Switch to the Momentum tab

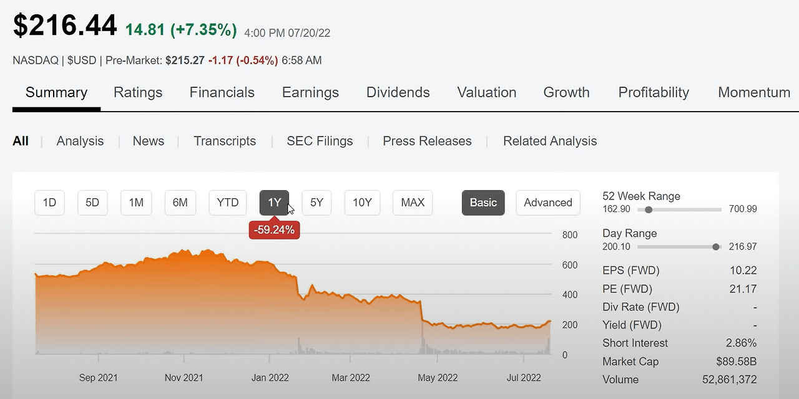click(754, 92)
